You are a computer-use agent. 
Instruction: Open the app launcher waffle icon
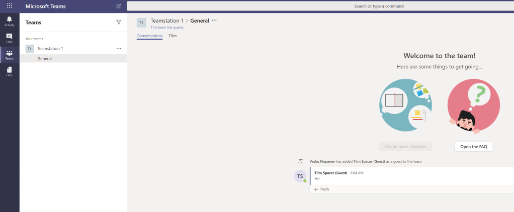click(10, 6)
